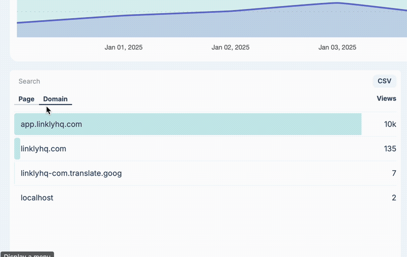This screenshot has height=257, width=407.
Task: Click the chart line above Jan 03
Action: 337,3
